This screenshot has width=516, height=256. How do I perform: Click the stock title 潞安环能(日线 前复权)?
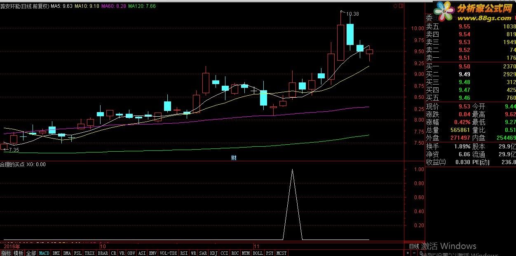tap(24, 6)
